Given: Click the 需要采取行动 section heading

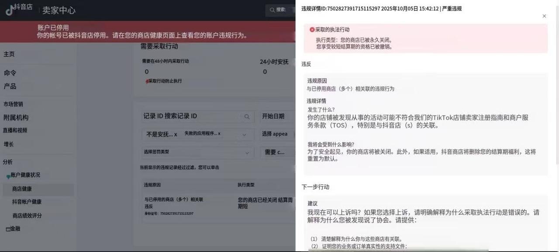Looking at the screenshot, I should coord(159,46).
